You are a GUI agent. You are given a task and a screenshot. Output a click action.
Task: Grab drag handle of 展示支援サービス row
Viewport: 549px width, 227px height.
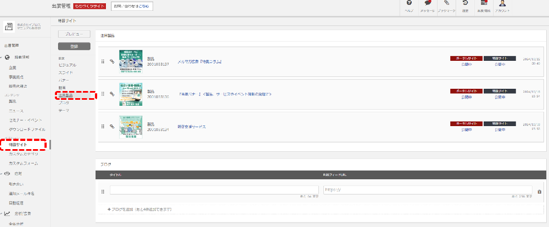(x=103, y=126)
